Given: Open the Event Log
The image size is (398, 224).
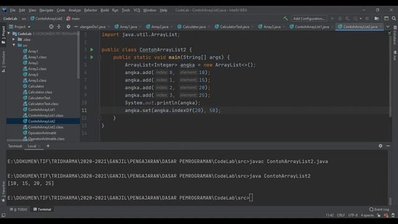Looking at the screenshot, I should [379, 209].
